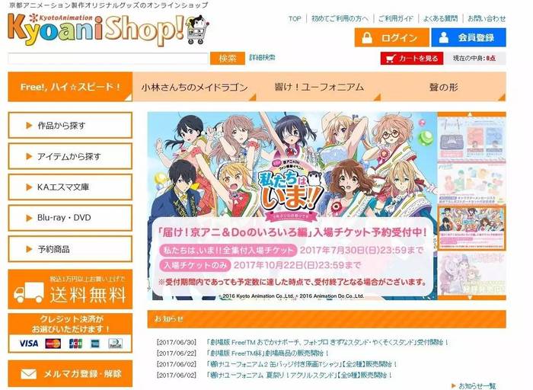Screen dimensions: 533x390
Task: Click the orange 検索 search button
Action: [x=228, y=59]
